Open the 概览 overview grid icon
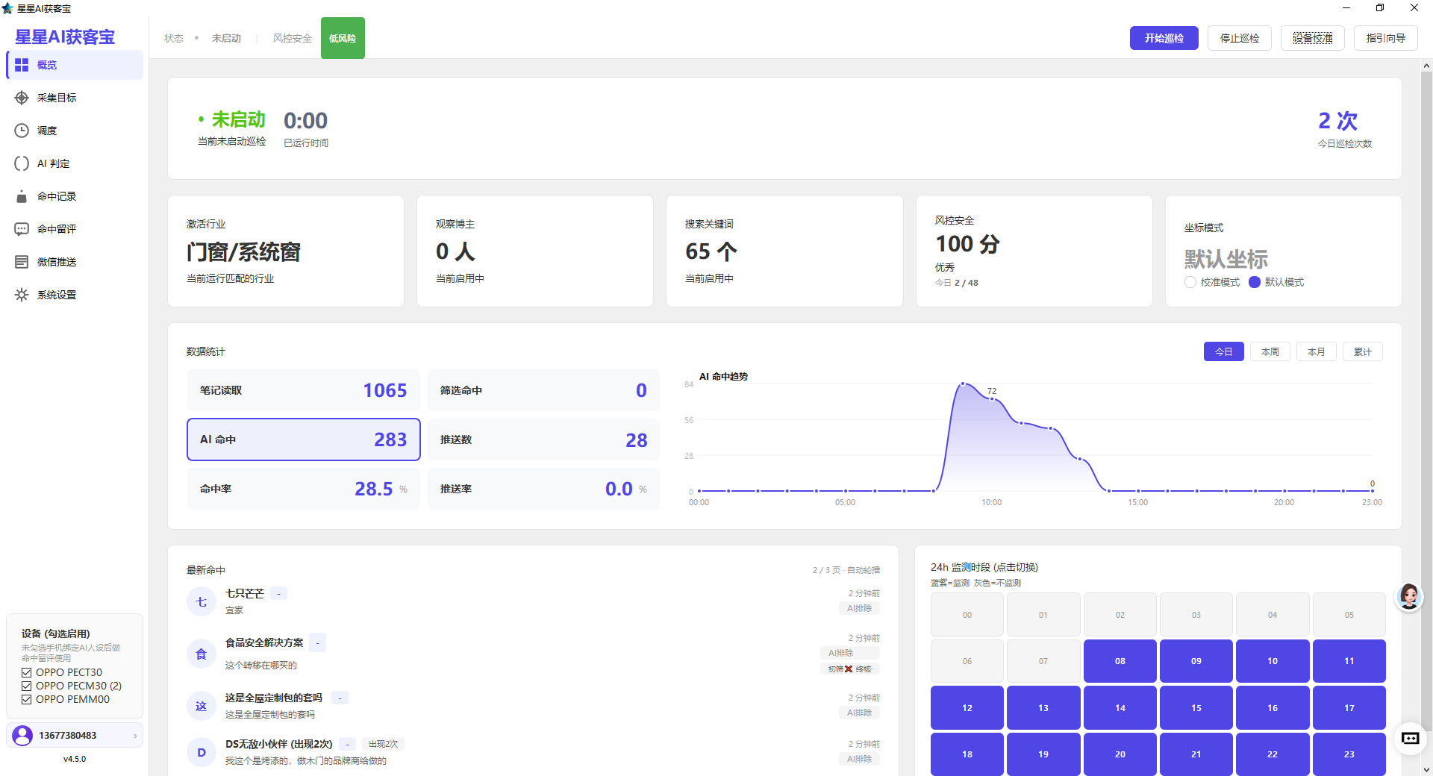1433x776 pixels. point(22,65)
